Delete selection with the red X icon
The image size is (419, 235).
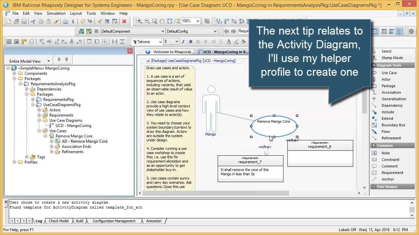click(x=124, y=21)
